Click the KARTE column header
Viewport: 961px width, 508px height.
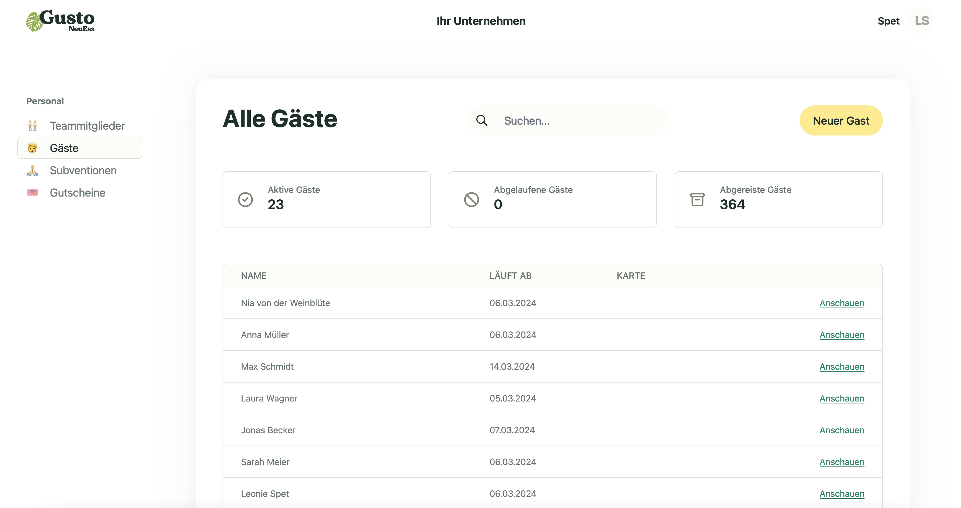631,276
